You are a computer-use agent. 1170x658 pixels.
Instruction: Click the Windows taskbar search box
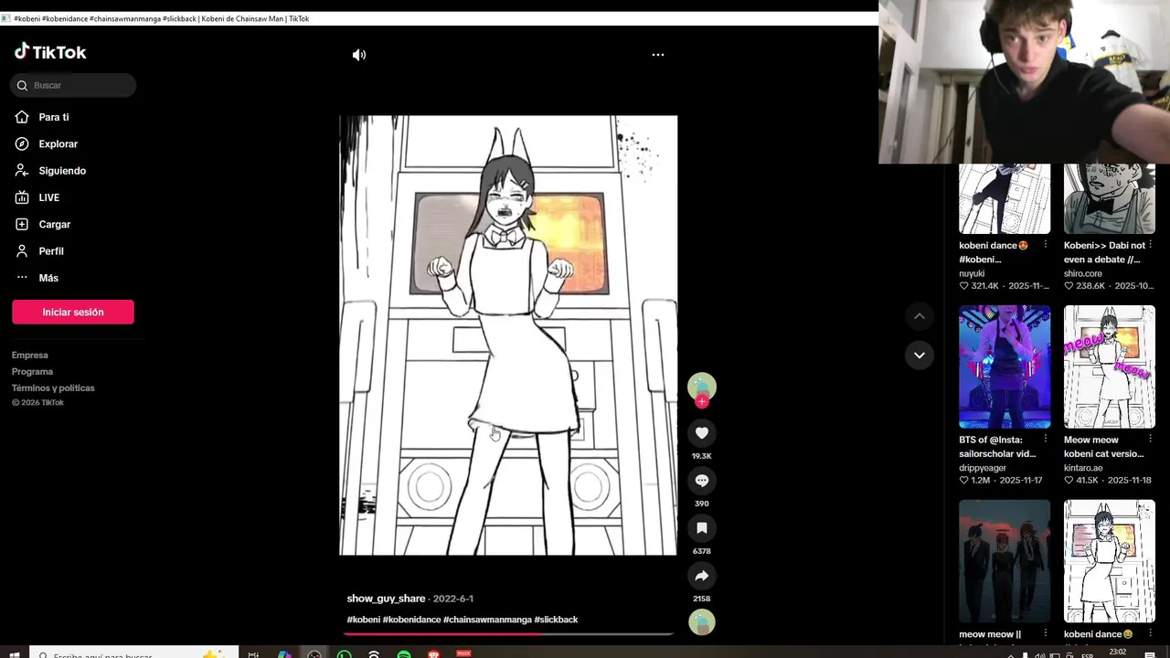click(135, 653)
